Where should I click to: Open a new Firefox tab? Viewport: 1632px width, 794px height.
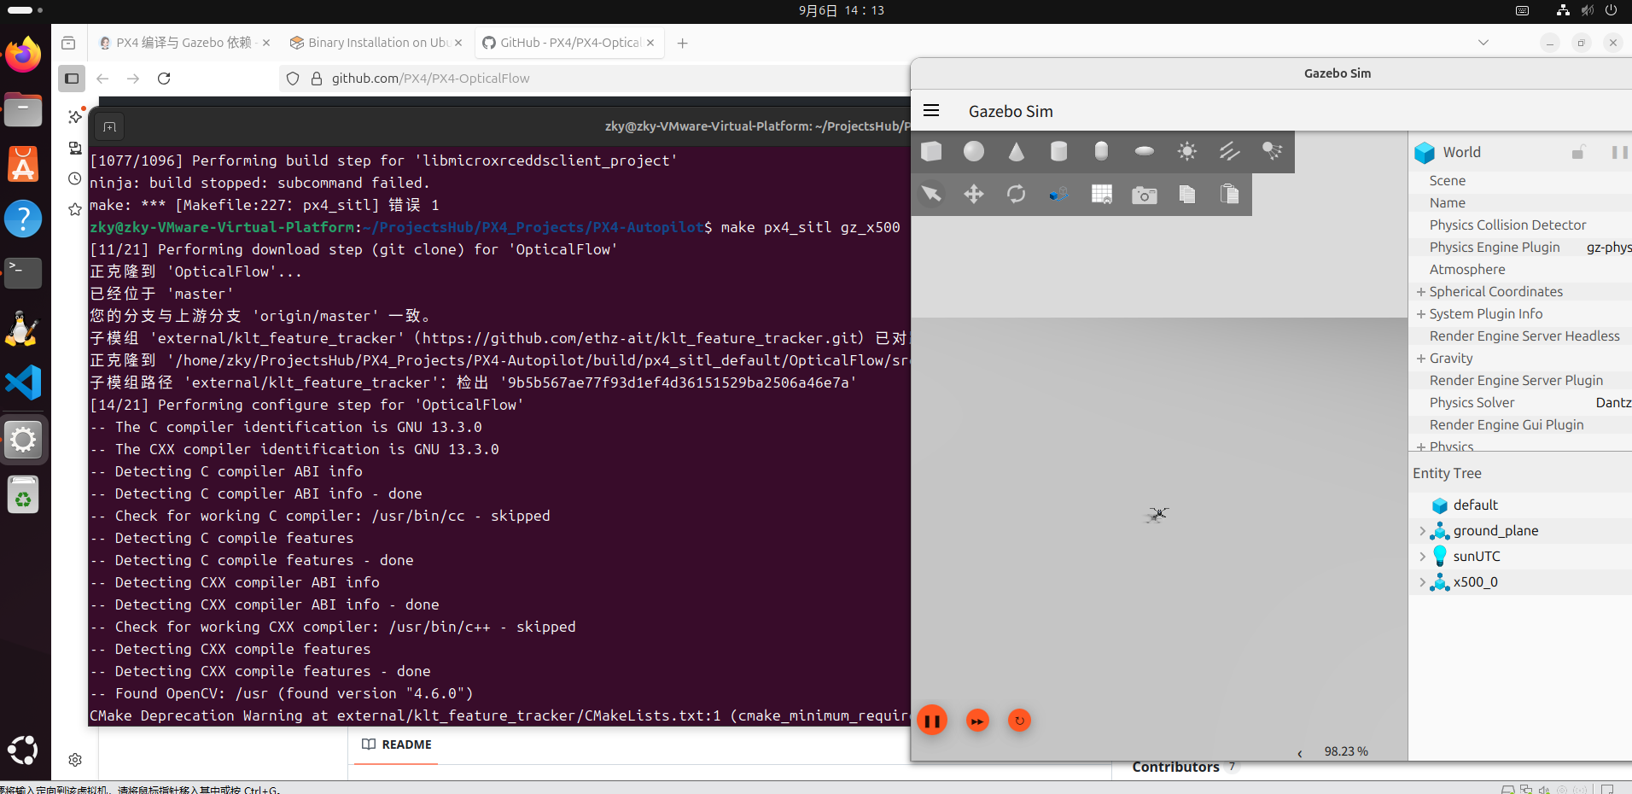pyautogui.click(x=682, y=43)
